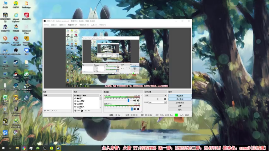Click the Steam icon in taskbar
269x151 pixels.
coord(58,148)
